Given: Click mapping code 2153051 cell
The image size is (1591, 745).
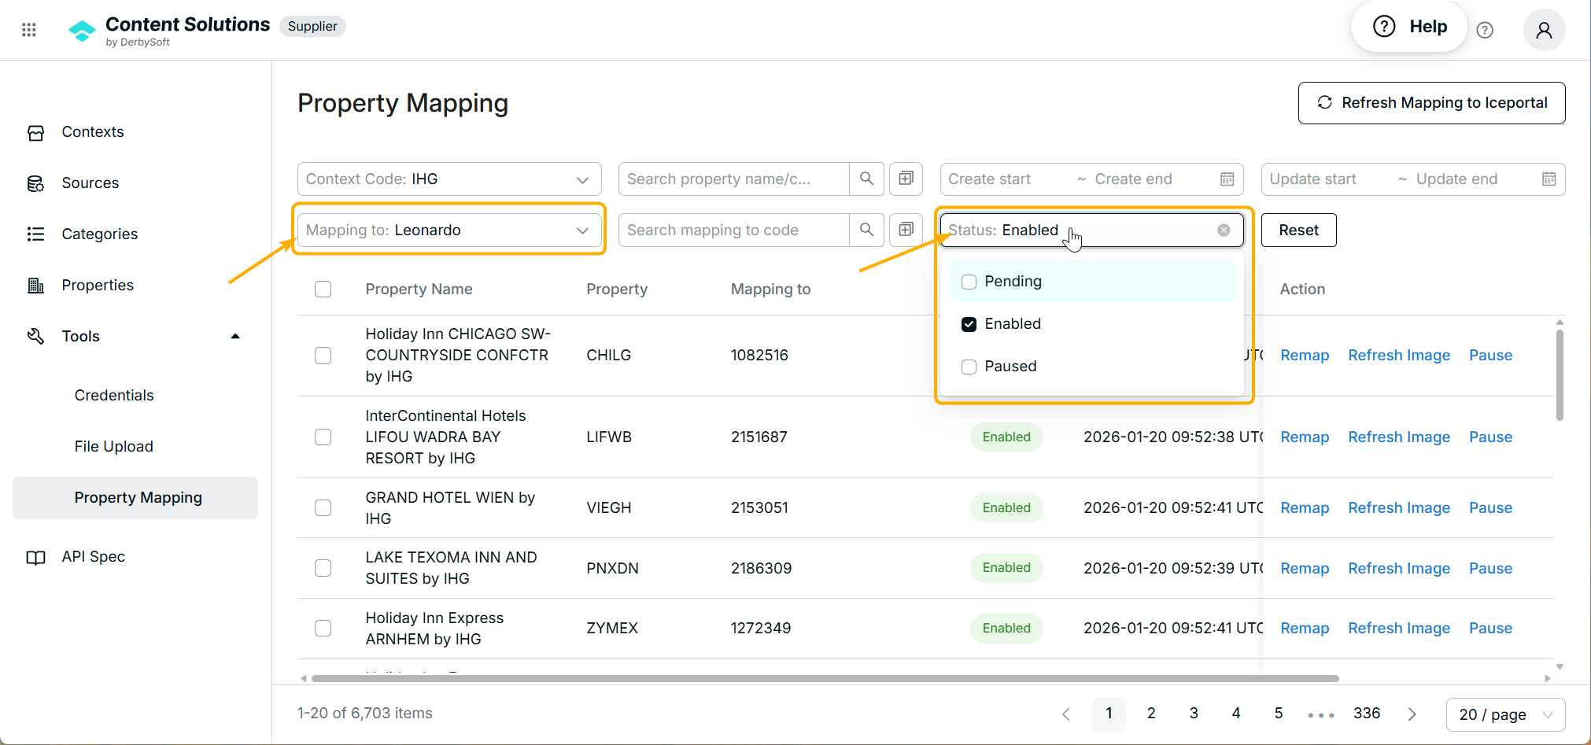Looking at the screenshot, I should pos(759,507).
